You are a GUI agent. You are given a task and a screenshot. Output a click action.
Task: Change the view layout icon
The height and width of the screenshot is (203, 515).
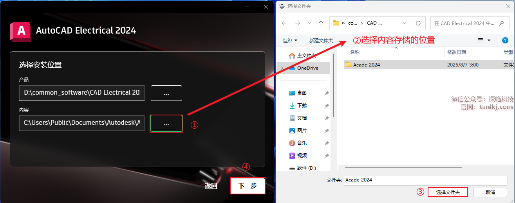coord(481,40)
